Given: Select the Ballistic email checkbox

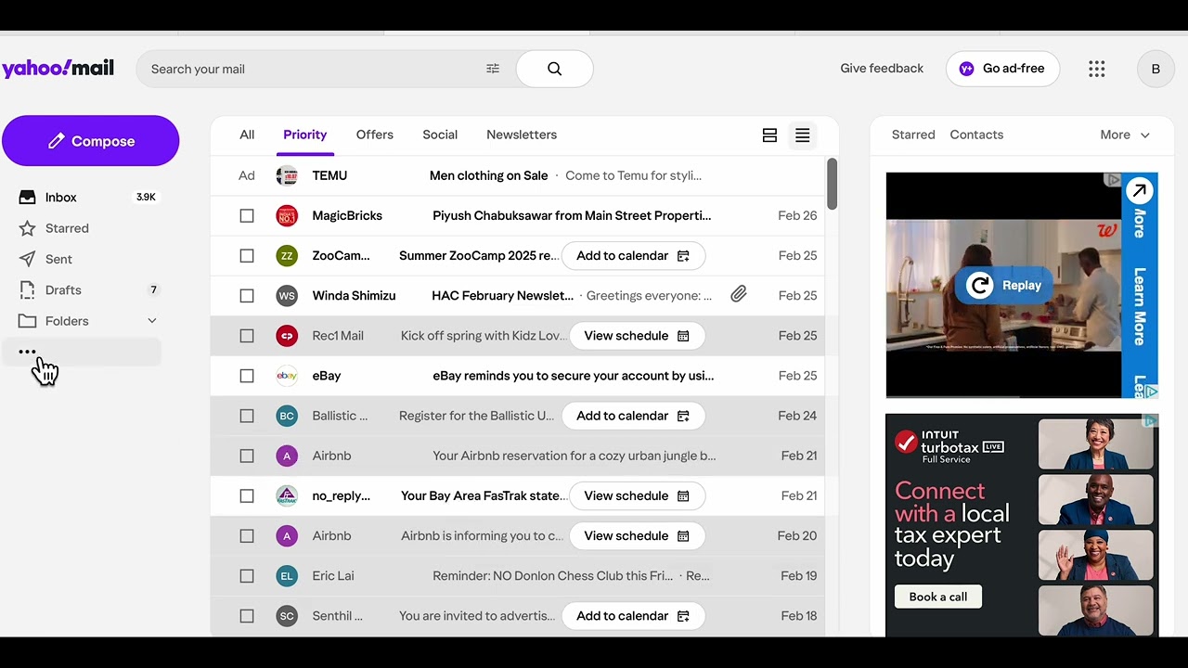Looking at the screenshot, I should coord(247,416).
